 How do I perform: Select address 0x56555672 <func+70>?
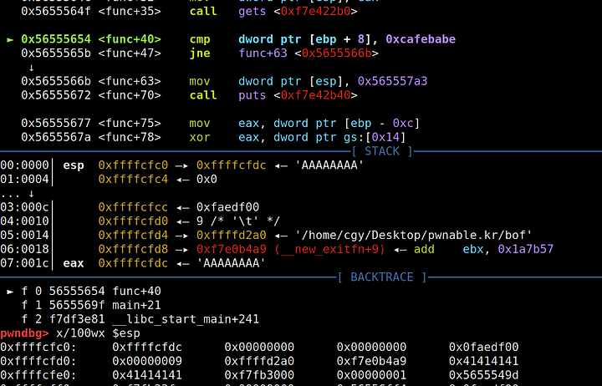click(x=91, y=95)
